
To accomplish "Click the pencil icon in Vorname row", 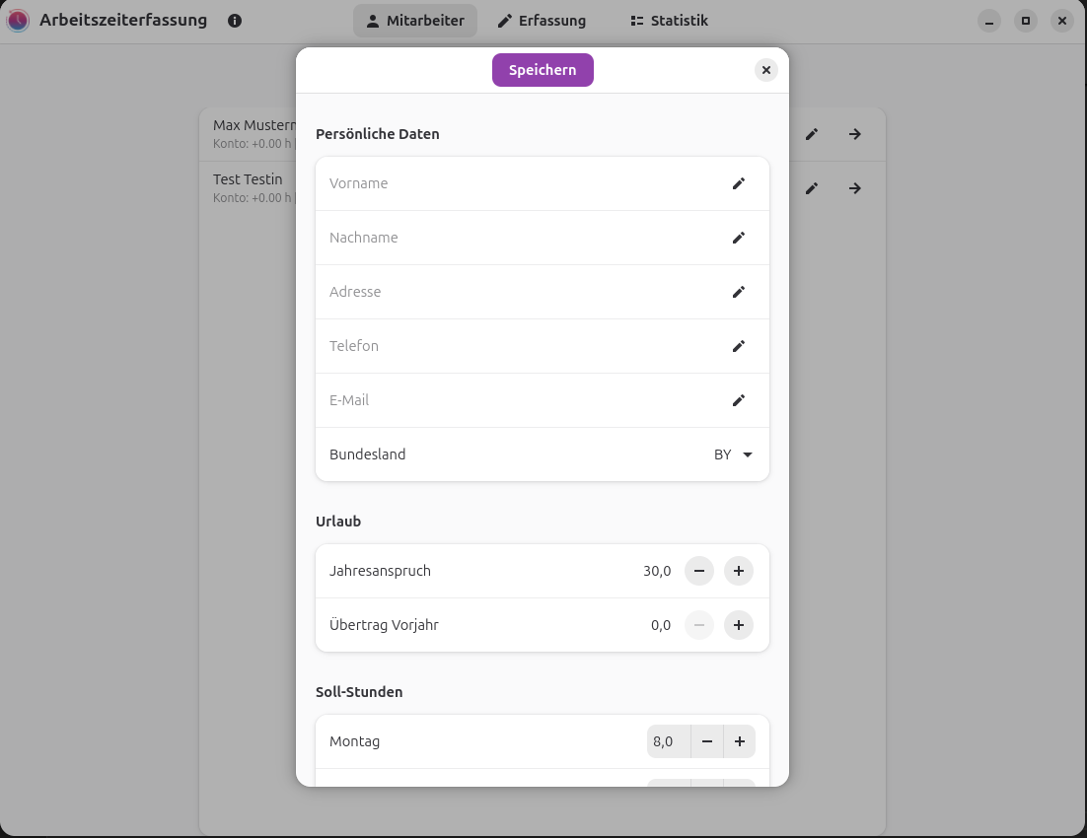I will coord(738,183).
